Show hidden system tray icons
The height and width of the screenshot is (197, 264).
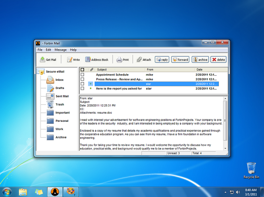[x=225, y=192]
